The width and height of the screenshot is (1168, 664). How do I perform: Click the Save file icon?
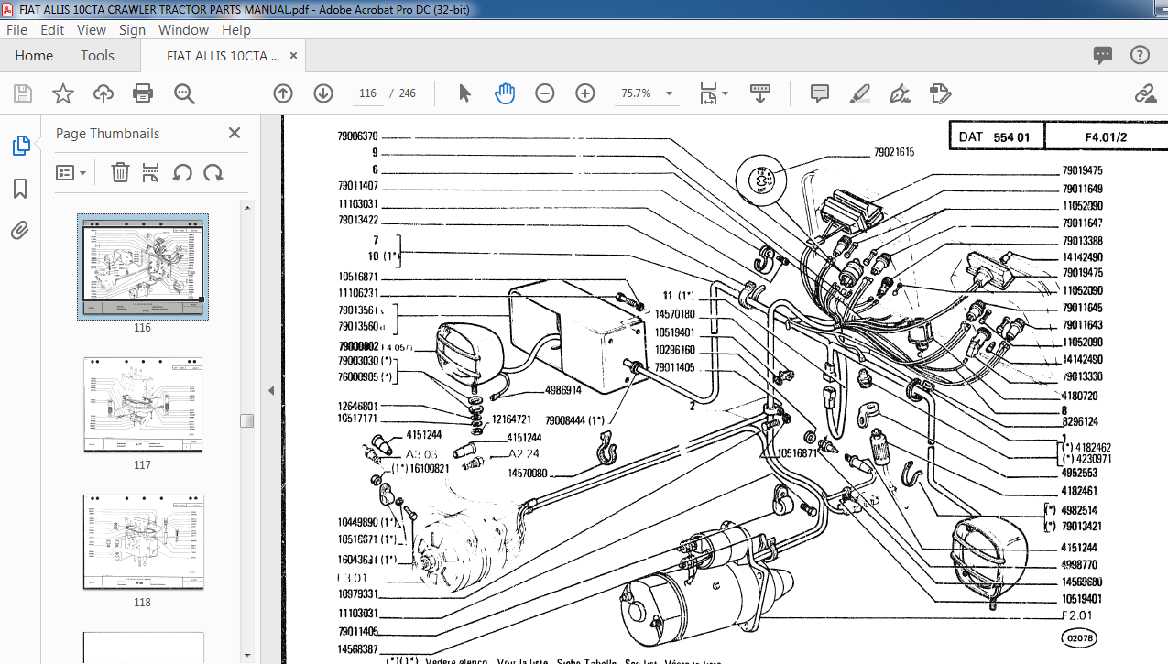tap(23, 93)
